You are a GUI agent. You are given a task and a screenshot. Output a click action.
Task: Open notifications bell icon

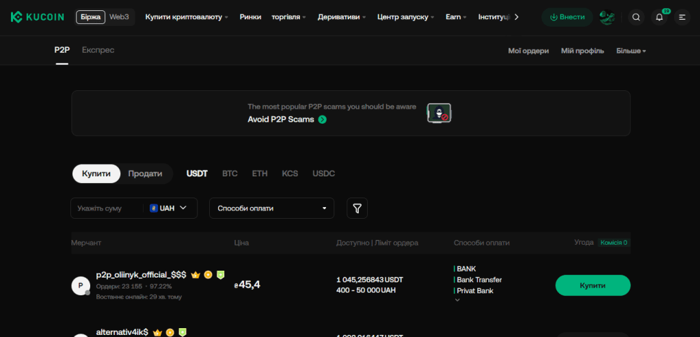(659, 17)
